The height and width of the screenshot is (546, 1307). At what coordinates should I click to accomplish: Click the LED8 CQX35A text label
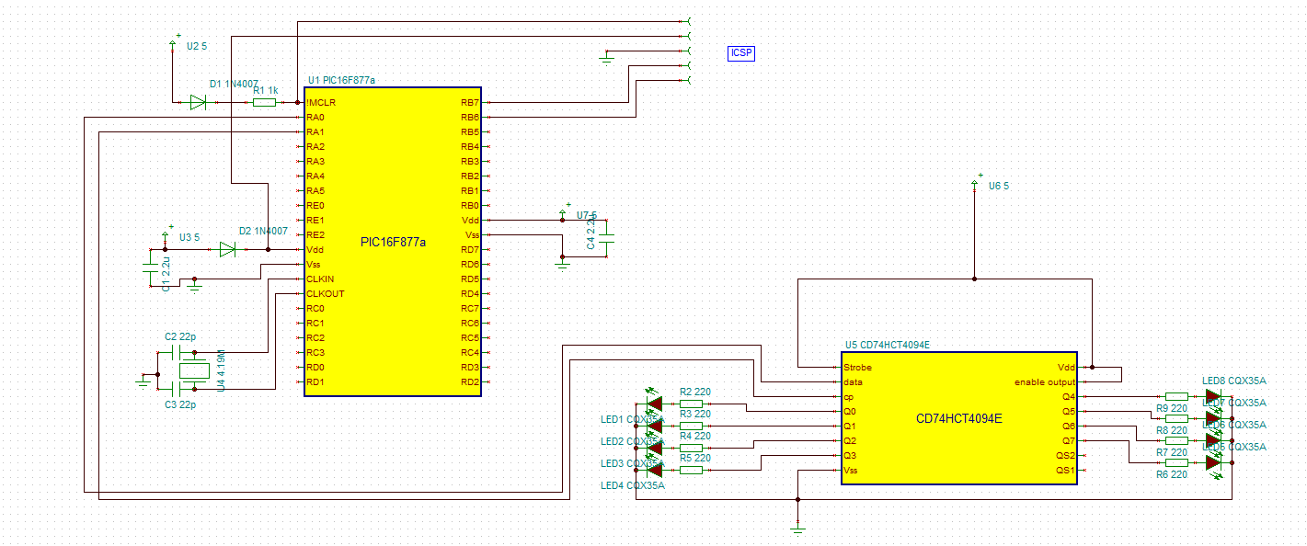[1234, 381]
